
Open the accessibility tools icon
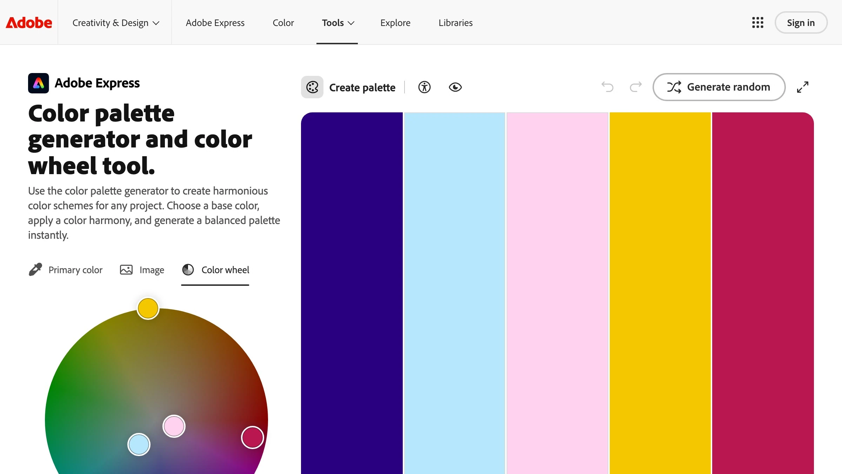[x=425, y=87]
